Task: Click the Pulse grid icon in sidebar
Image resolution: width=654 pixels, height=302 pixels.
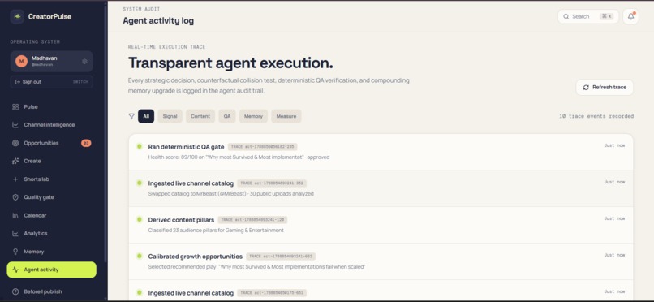Action: click(15, 107)
